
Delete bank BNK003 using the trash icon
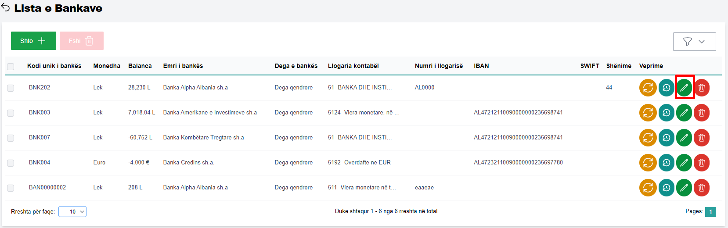point(702,113)
